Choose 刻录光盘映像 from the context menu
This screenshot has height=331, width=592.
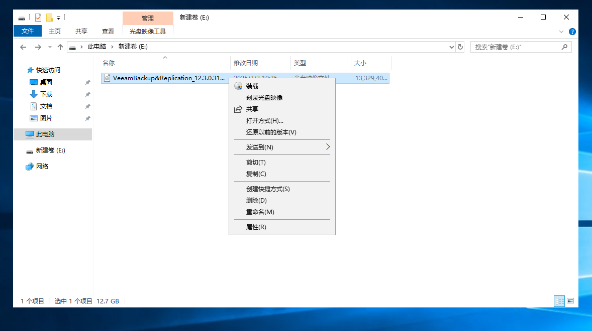pyautogui.click(x=282, y=97)
